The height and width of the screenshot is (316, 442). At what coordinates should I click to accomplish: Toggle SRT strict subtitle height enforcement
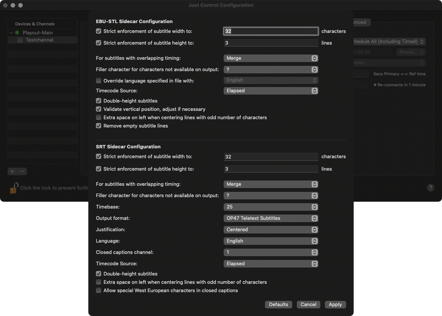coord(99,169)
